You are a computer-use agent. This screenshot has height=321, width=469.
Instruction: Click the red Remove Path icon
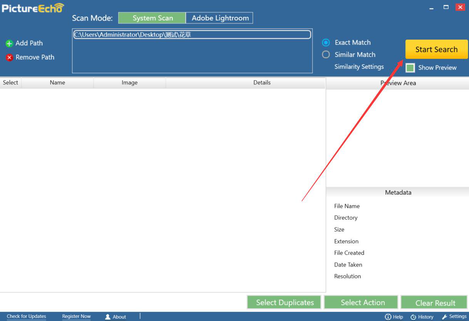[x=9, y=58]
